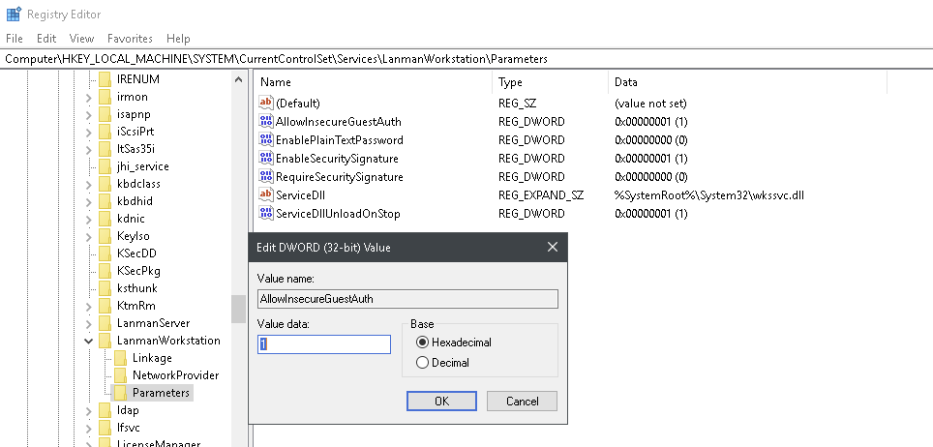Expand the LanmanServer tree node
Screen dimensions: 933x447
pyautogui.click(x=89, y=324)
